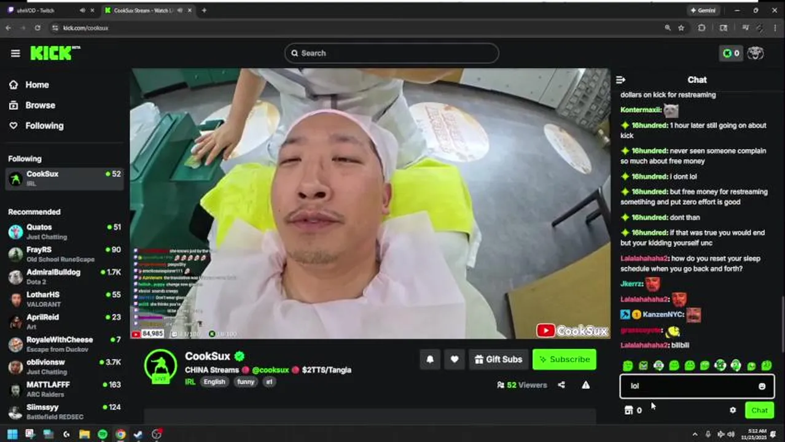Click the video player to pause
The image size is (785, 442).
[x=370, y=203]
